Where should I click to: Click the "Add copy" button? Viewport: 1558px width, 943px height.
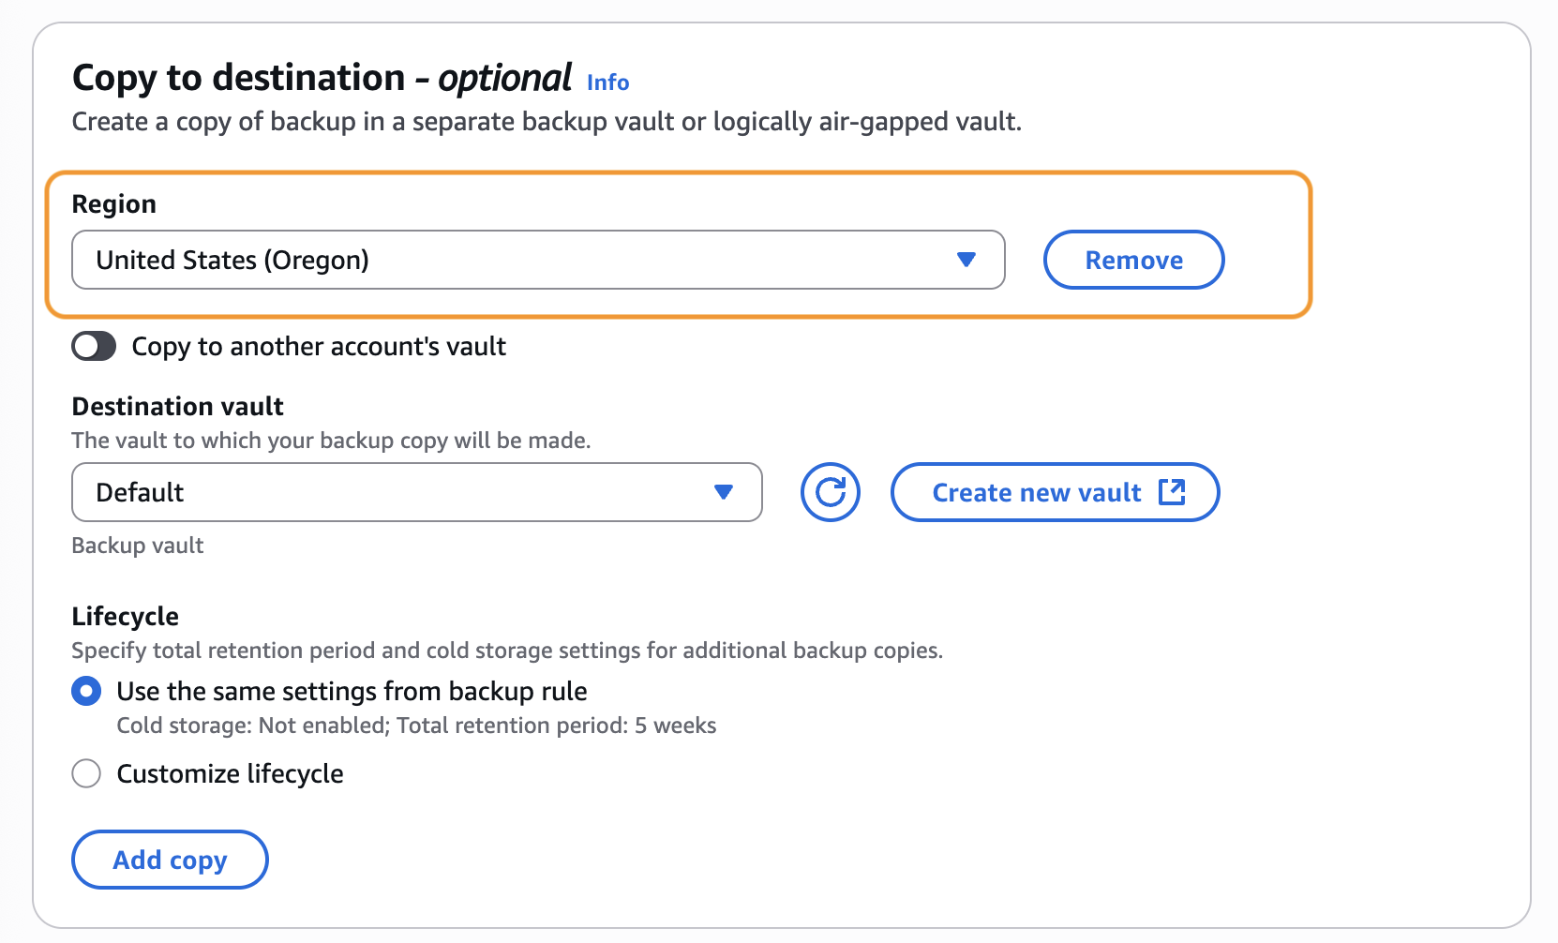pos(170,859)
